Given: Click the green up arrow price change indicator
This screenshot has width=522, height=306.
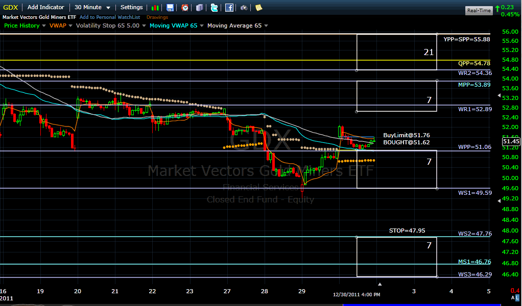Looking at the screenshot, I should (497, 9).
